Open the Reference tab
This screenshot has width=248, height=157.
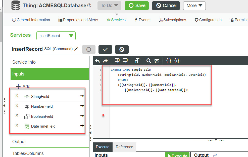pyautogui.click(x=124, y=147)
